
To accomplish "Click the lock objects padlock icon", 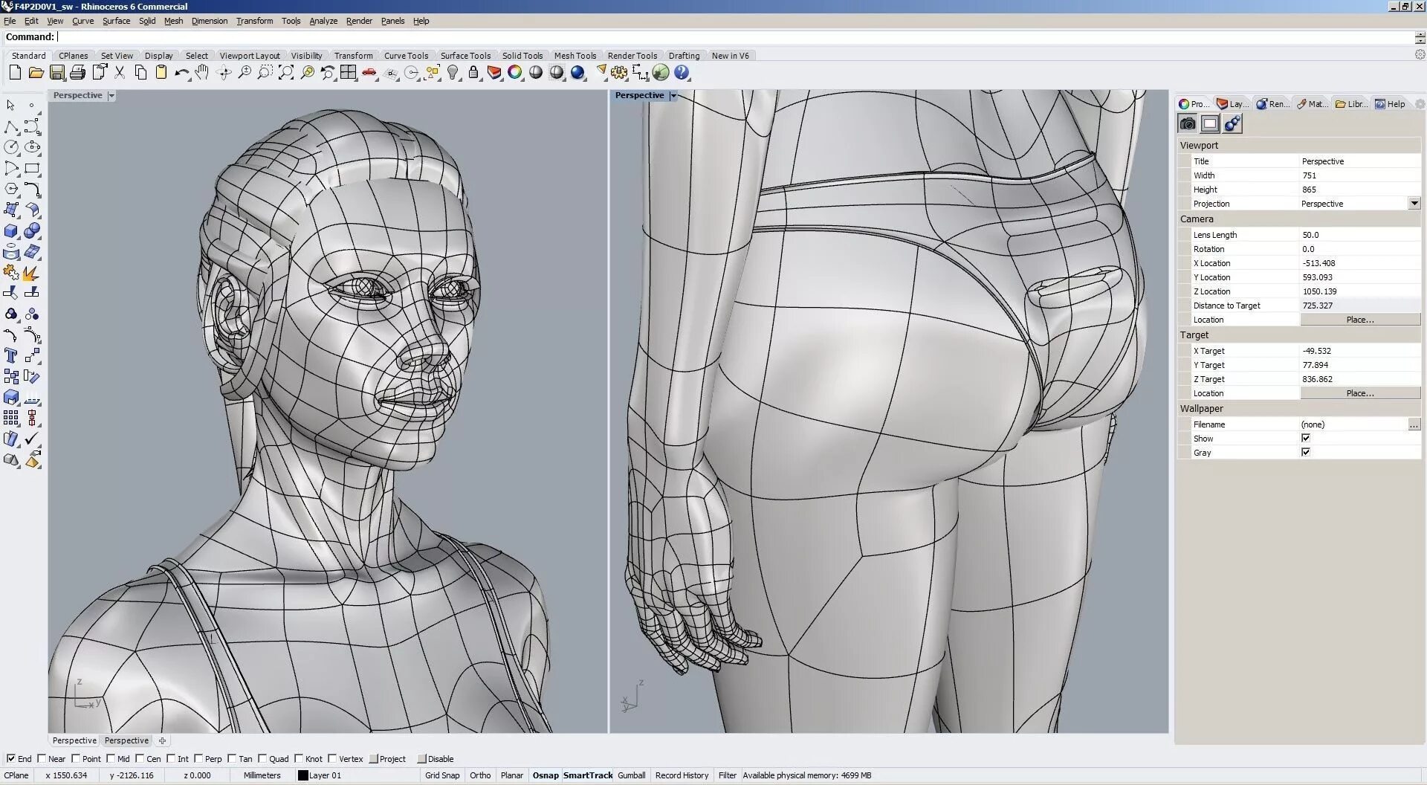I will click(x=473, y=72).
